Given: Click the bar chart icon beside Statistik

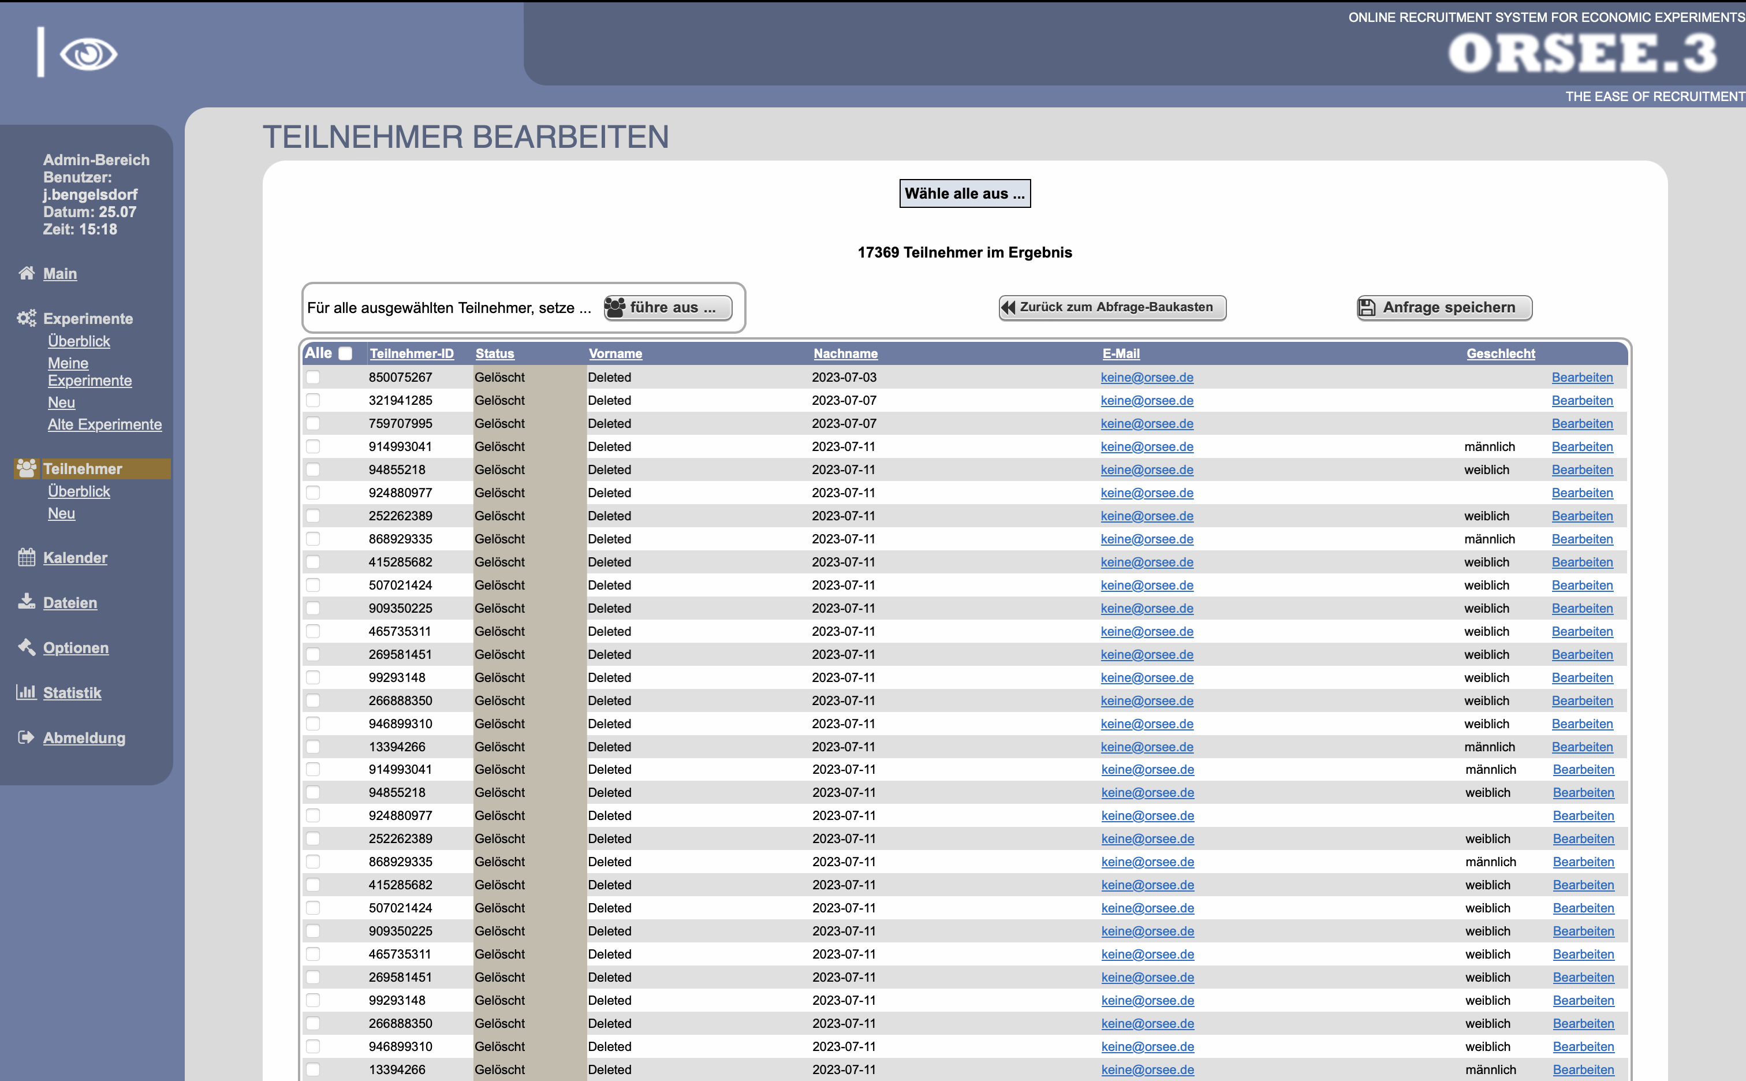Looking at the screenshot, I should [x=27, y=692].
